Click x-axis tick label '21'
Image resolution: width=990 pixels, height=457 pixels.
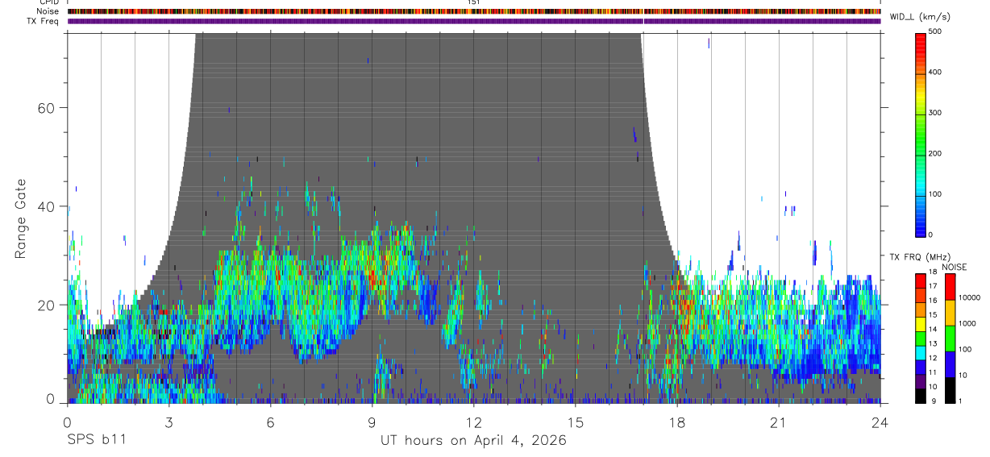point(779,422)
